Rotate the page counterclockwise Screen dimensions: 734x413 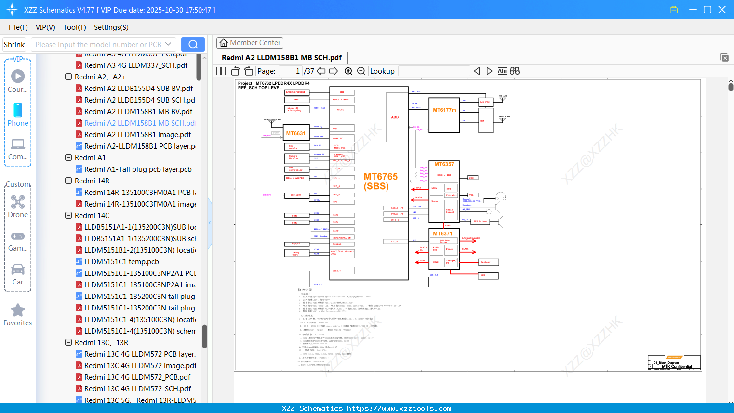pos(236,71)
